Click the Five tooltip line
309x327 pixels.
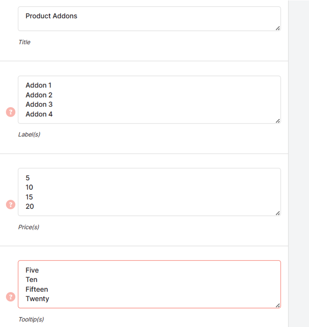pos(32,270)
